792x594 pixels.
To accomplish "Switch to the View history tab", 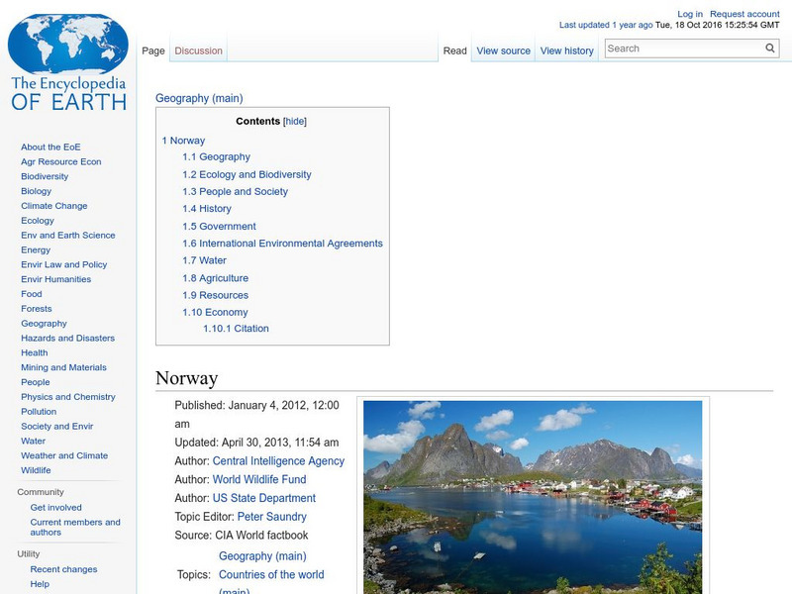I will point(566,49).
